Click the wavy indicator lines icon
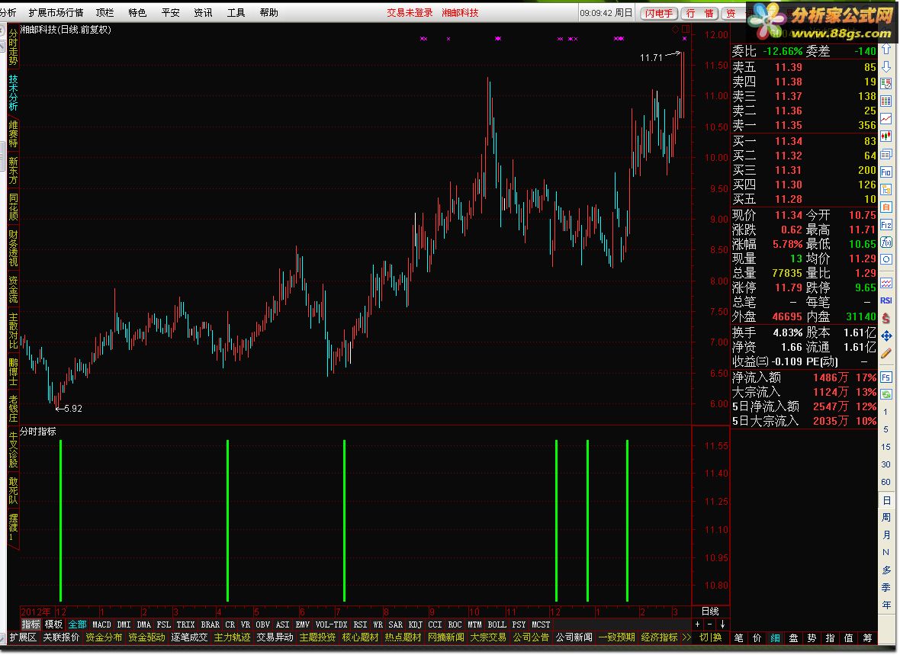Image resolution: width=900 pixels, height=655 pixels. point(886,283)
